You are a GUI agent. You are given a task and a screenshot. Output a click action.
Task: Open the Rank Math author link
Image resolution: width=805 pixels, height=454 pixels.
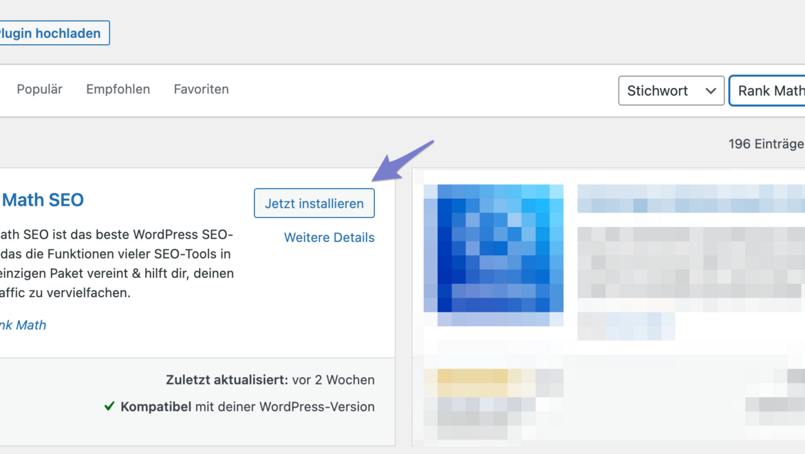pos(23,325)
